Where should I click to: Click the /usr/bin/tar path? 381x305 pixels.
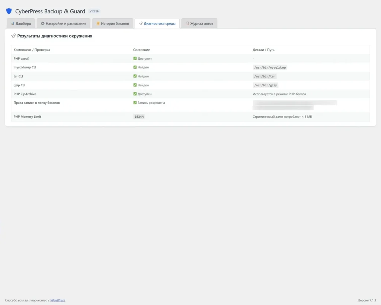(x=265, y=76)
